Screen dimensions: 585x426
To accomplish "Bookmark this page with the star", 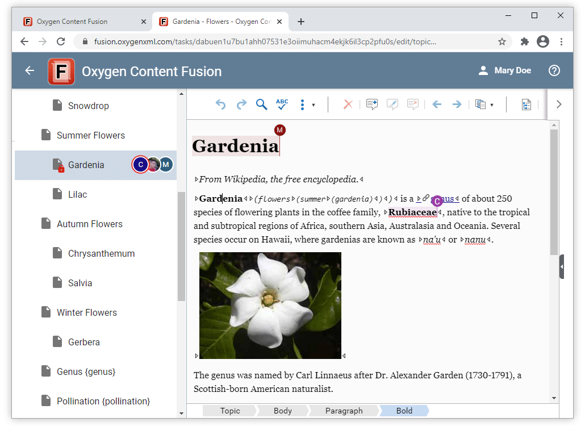I will (502, 41).
